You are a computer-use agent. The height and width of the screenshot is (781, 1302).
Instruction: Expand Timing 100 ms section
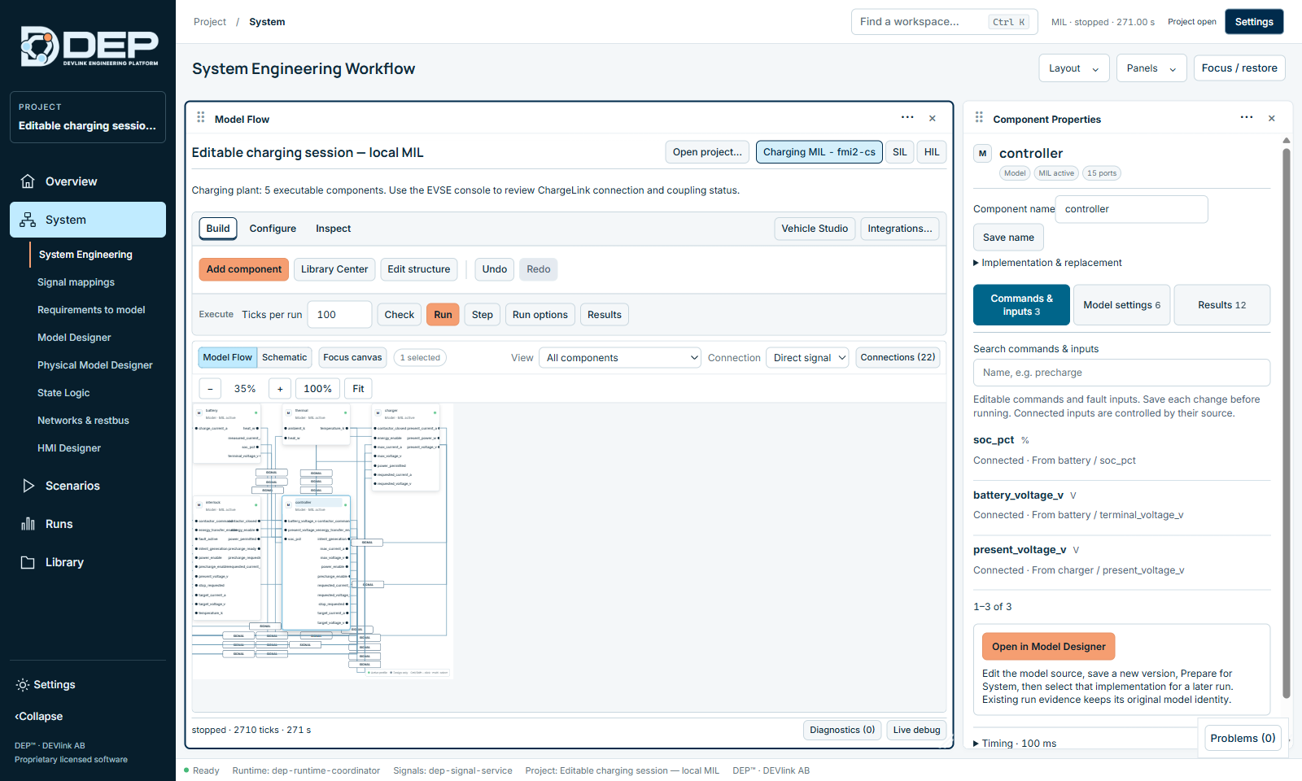(x=1015, y=744)
